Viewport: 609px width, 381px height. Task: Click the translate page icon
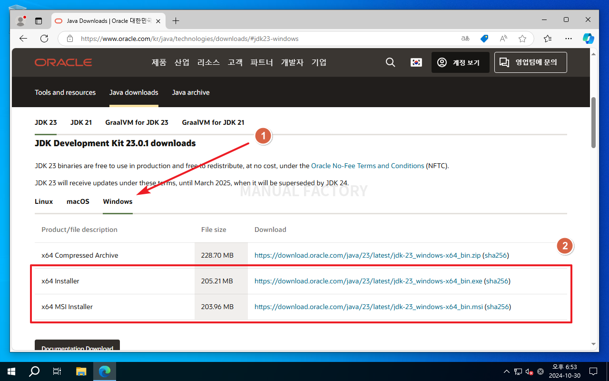tap(465, 39)
